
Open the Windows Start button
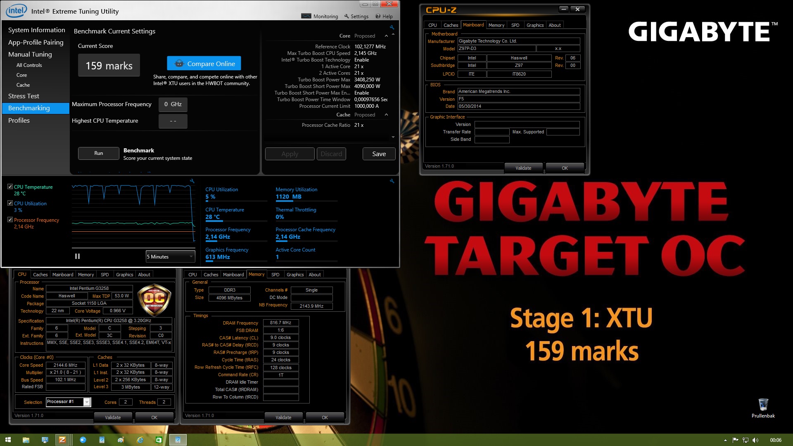8,440
